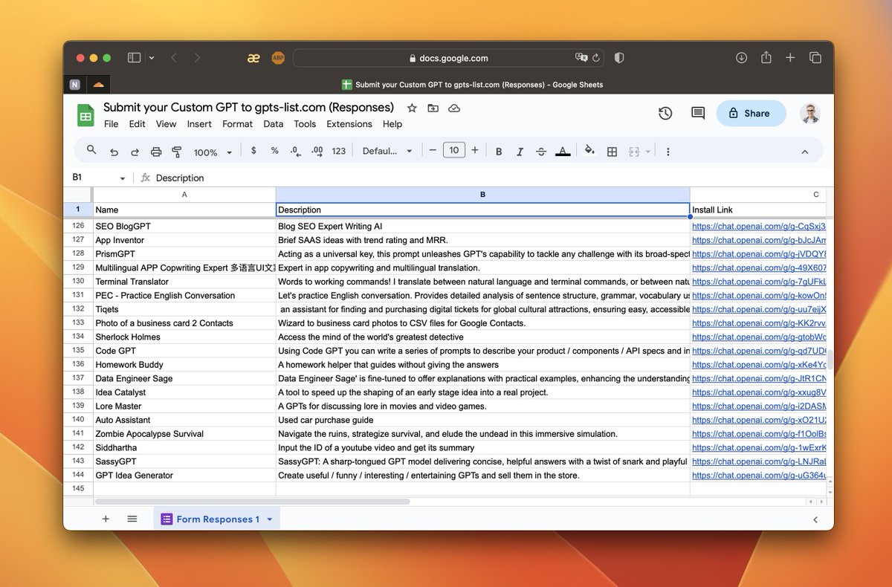Click Safari Share icon in browser toolbar
892x587 pixels.
(x=766, y=57)
